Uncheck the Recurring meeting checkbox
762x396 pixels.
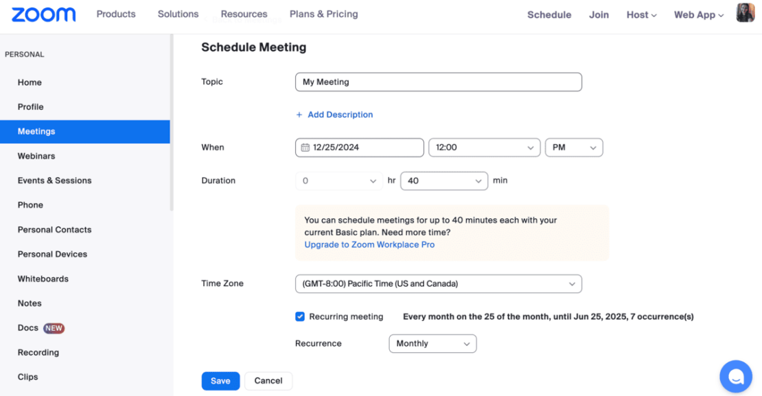point(300,316)
